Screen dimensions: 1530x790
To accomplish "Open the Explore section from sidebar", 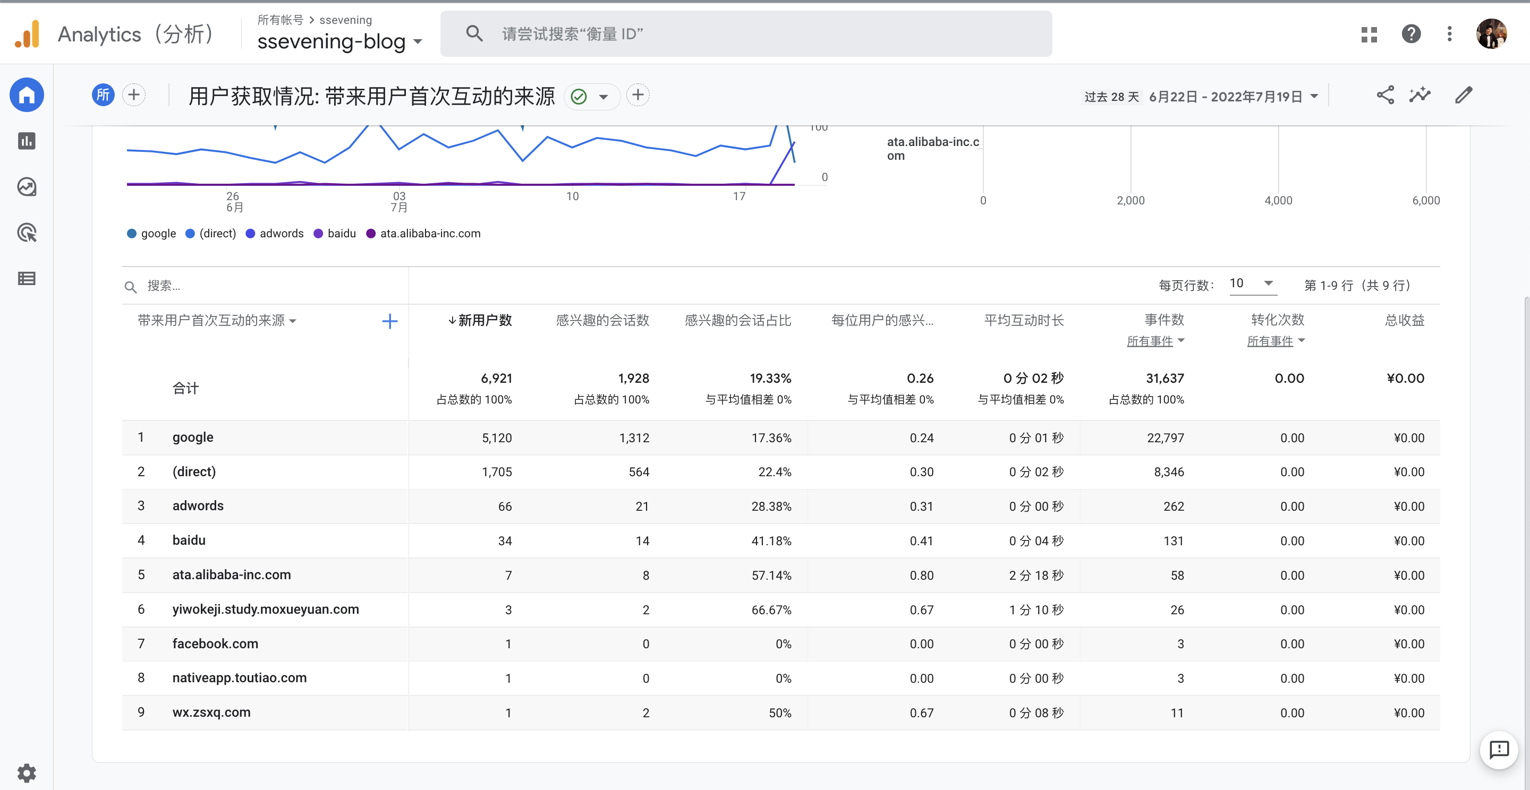I will coord(27,187).
